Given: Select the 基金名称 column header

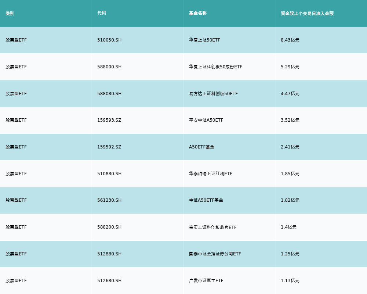Looking at the screenshot, I should 198,13.
